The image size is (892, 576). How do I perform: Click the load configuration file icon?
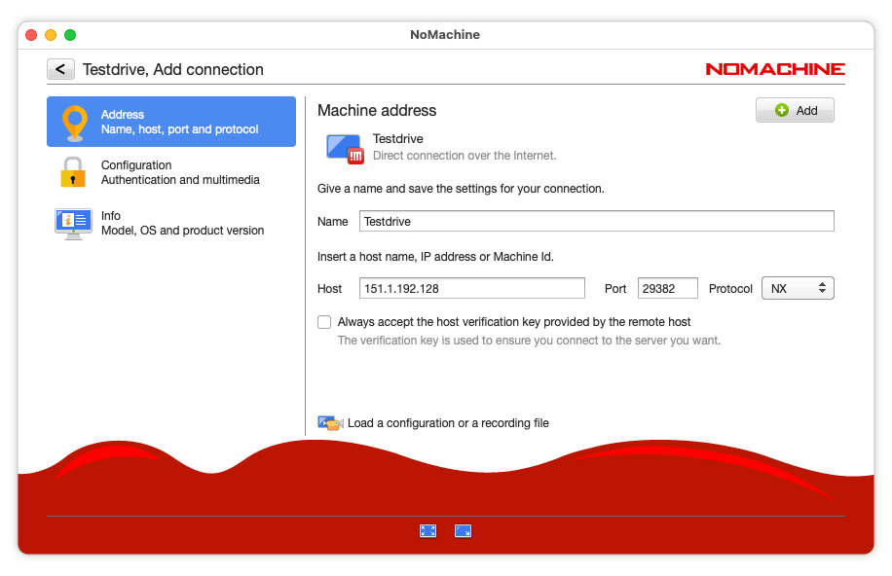(330, 423)
